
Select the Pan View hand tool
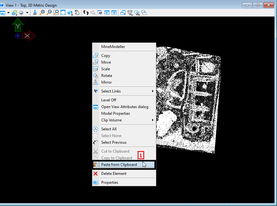(x=77, y=13)
